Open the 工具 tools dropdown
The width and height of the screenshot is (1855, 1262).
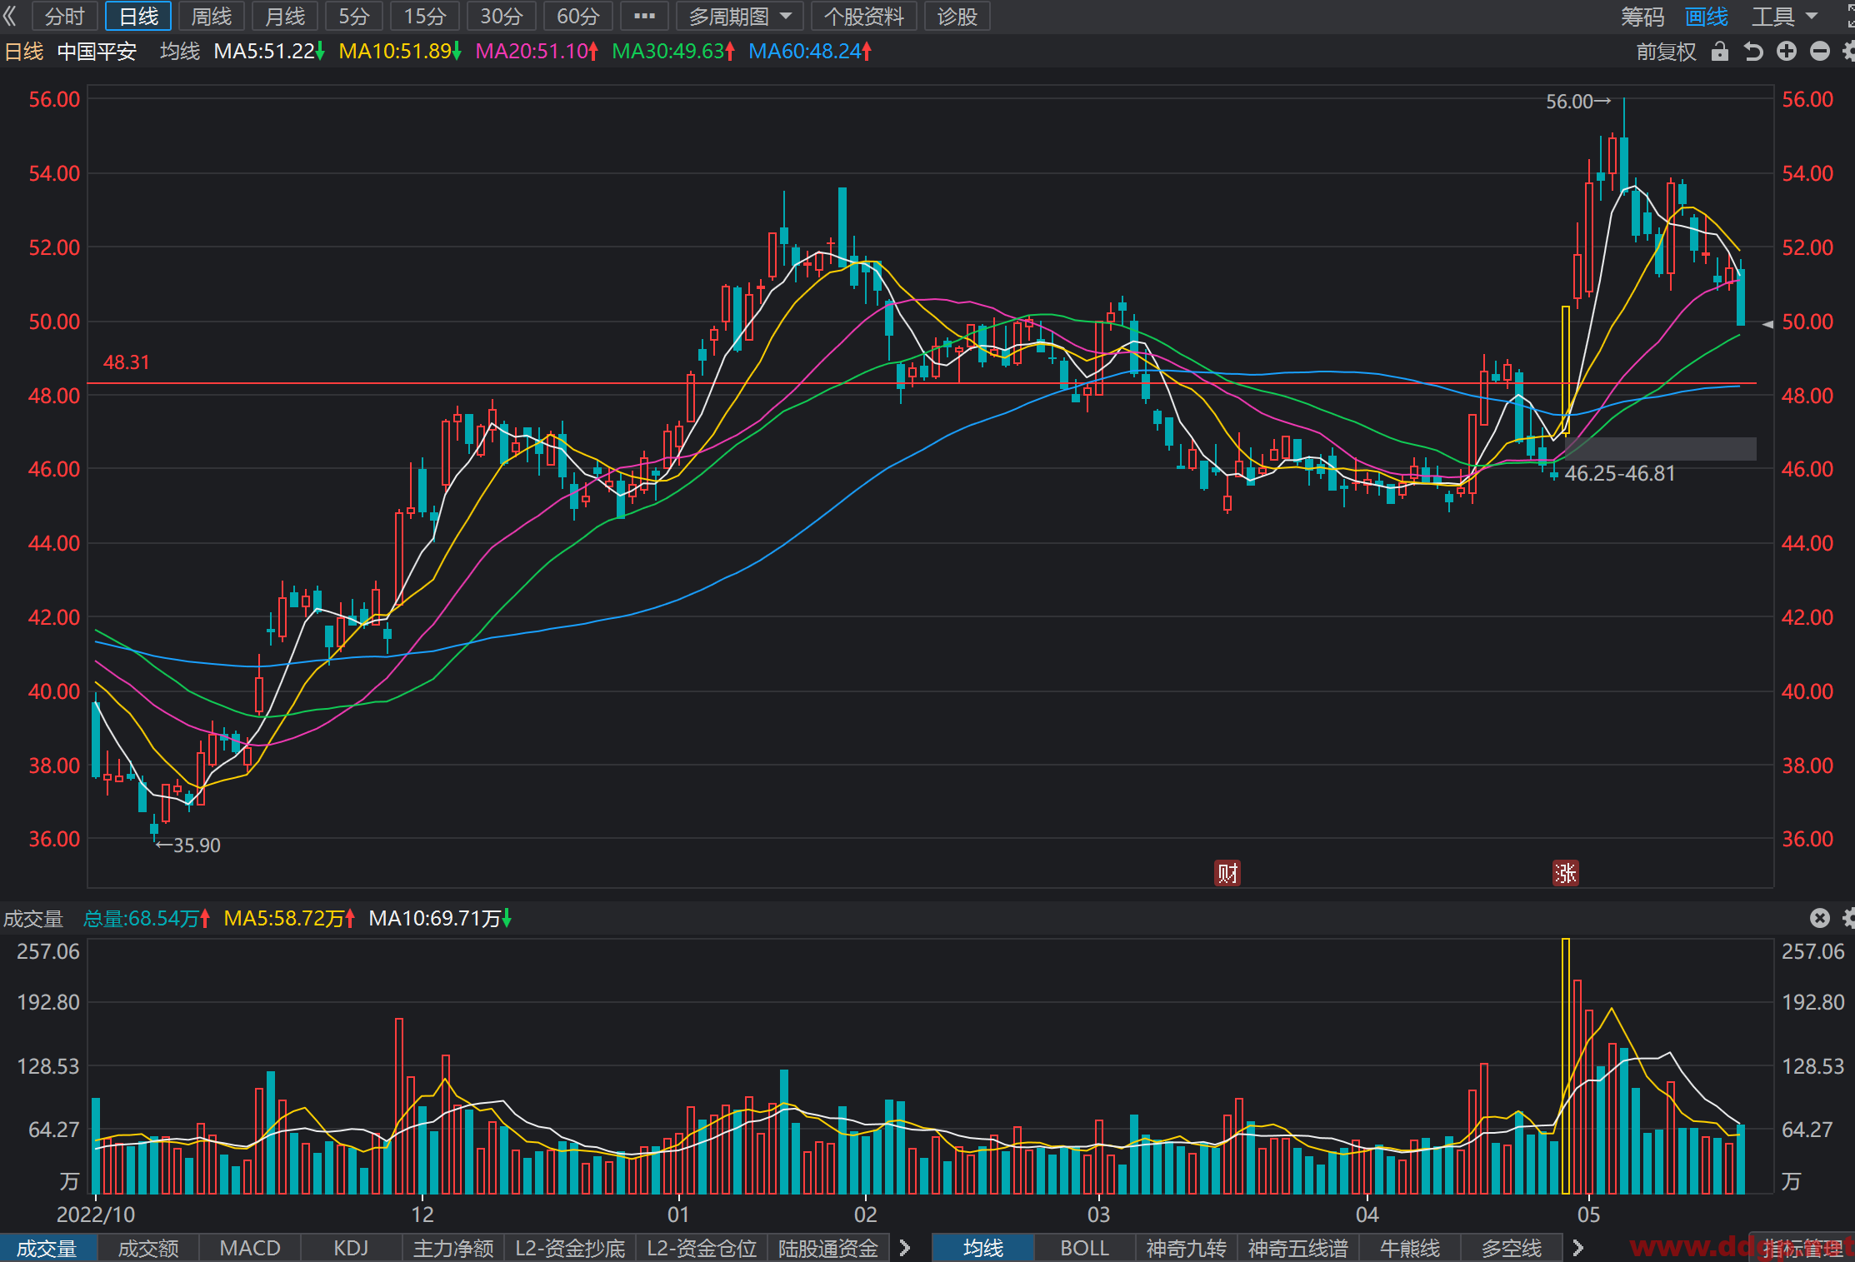[x=1783, y=17]
